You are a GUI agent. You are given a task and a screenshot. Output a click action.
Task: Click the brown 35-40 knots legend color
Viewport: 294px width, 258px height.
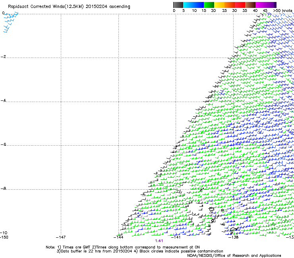[x=250, y=5]
